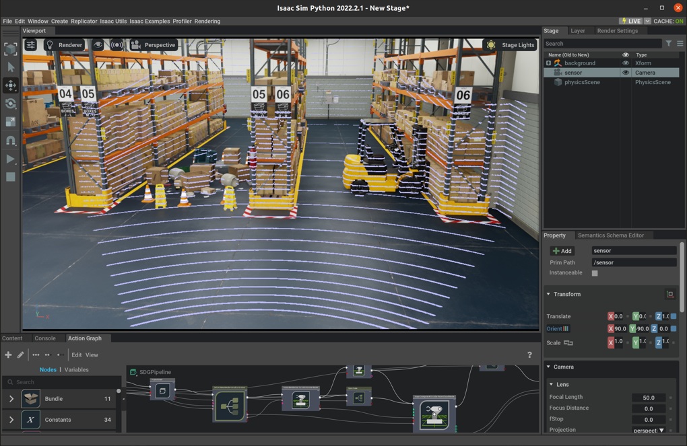Toggle visibility of sensor camera prim
This screenshot has width=687, height=446.
click(x=626, y=73)
